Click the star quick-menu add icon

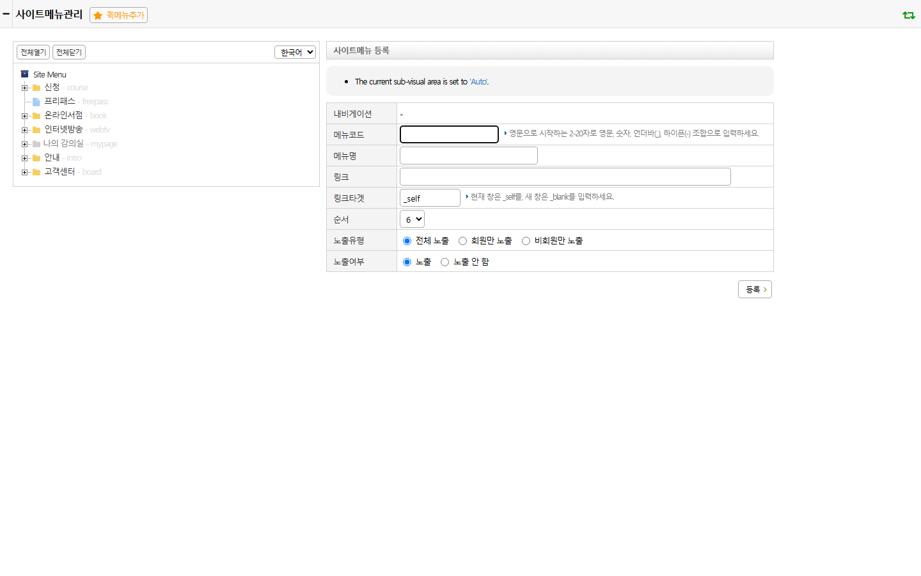98,15
